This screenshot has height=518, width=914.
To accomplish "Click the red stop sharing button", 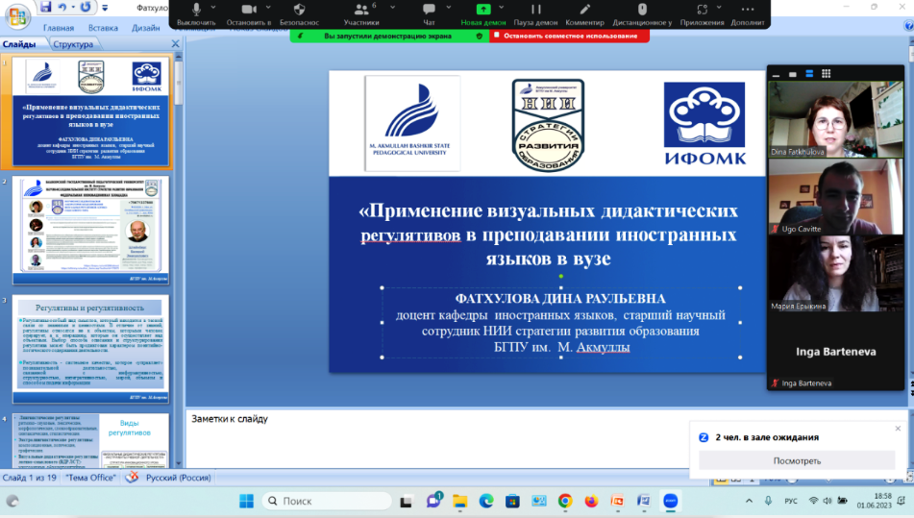I will pyautogui.click(x=569, y=36).
